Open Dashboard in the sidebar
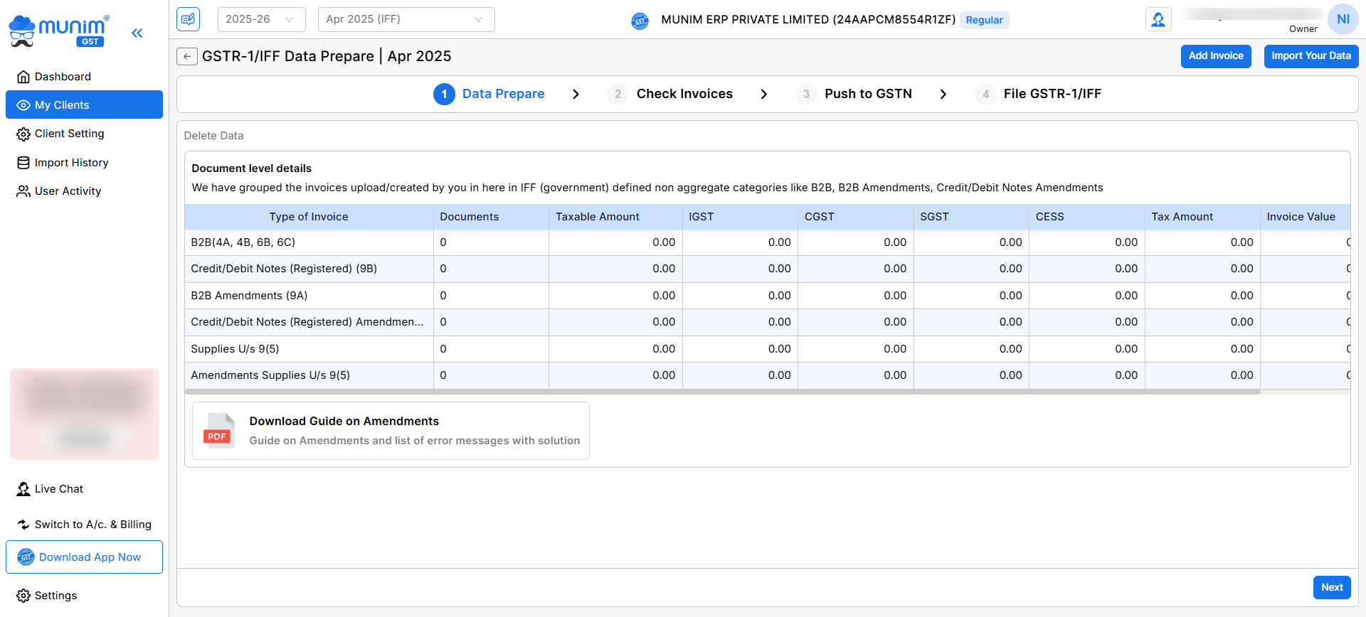The image size is (1366, 617). tap(63, 77)
